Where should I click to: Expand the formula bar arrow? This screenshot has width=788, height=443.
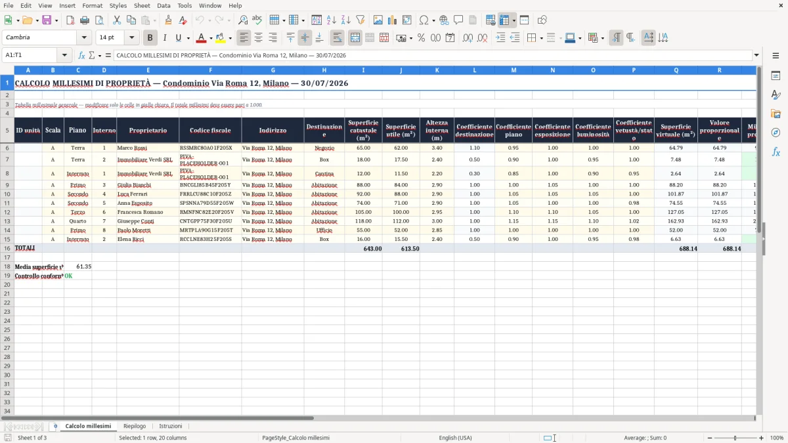click(756, 55)
